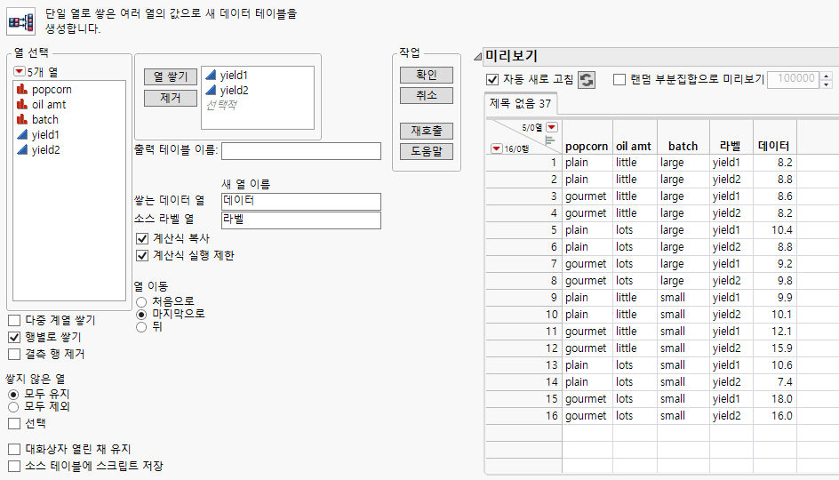Enable 대화상자 열린 채 유지 checkbox
The image size is (839, 480).
pos(14,450)
